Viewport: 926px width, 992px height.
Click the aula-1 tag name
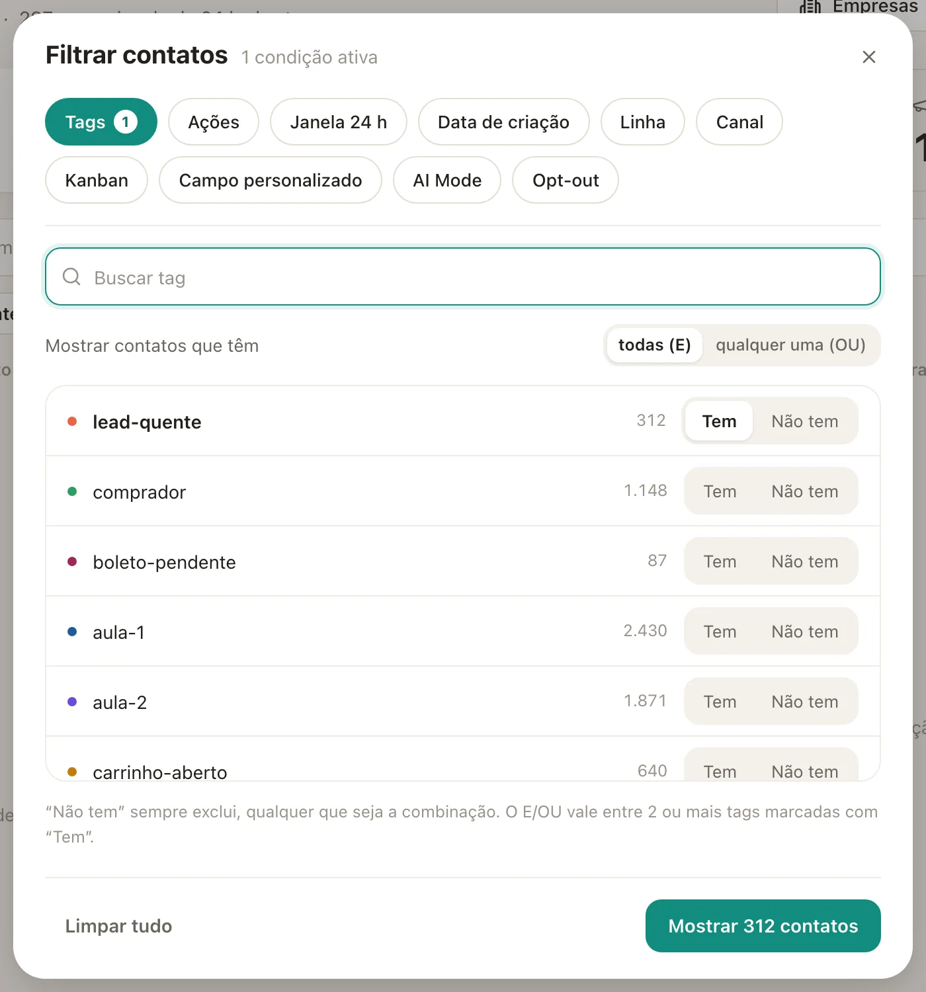[x=118, y=632]
